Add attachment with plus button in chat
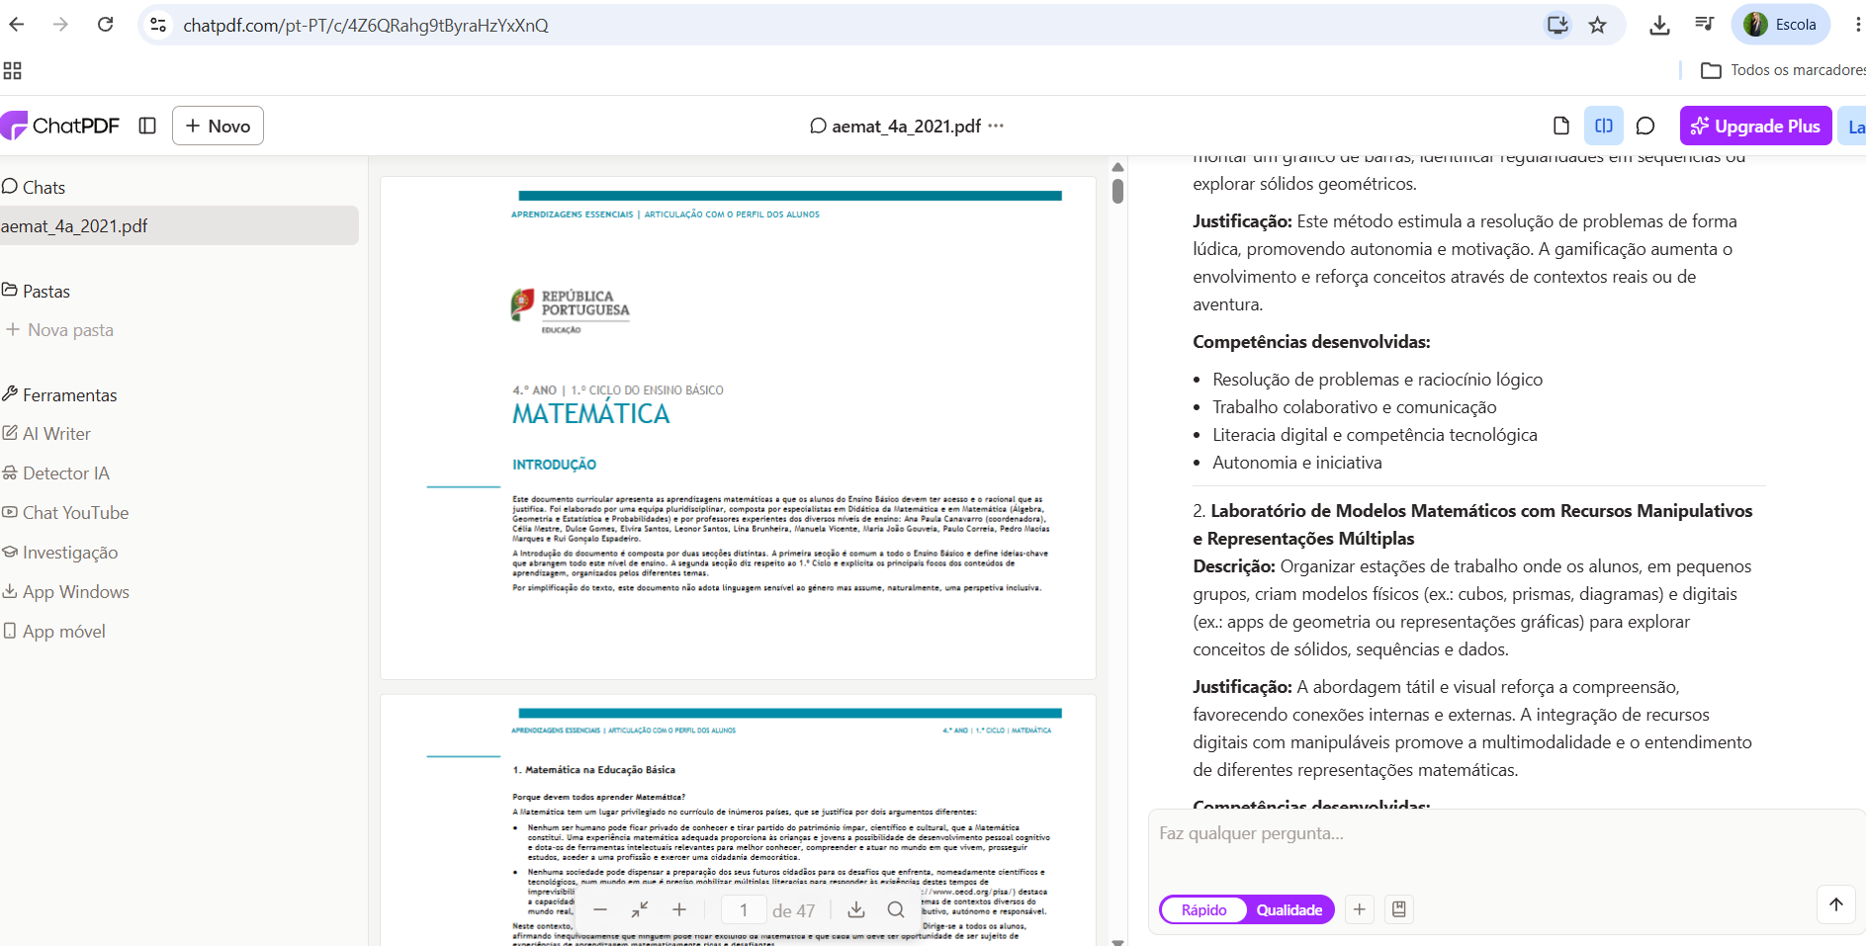 (1360, 909)
